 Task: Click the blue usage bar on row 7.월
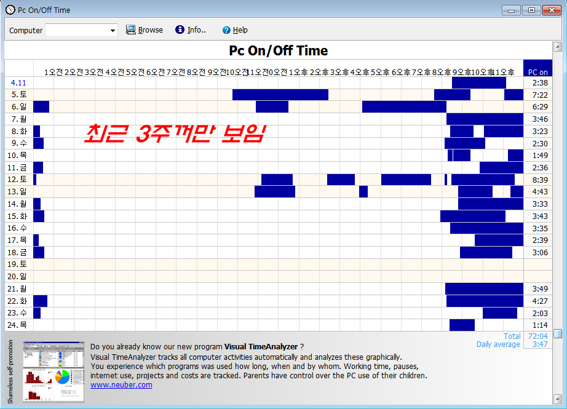[485, 119]
